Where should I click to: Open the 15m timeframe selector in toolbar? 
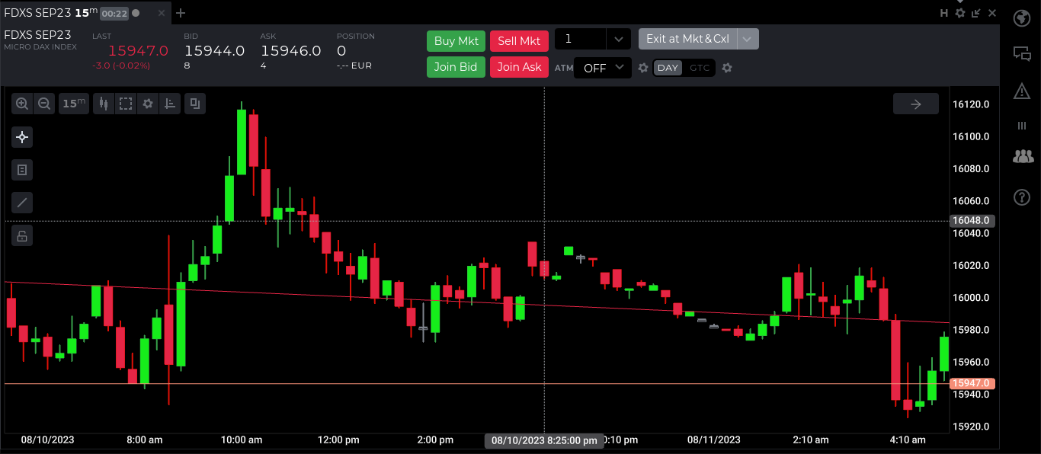click(x=74, y=104)
